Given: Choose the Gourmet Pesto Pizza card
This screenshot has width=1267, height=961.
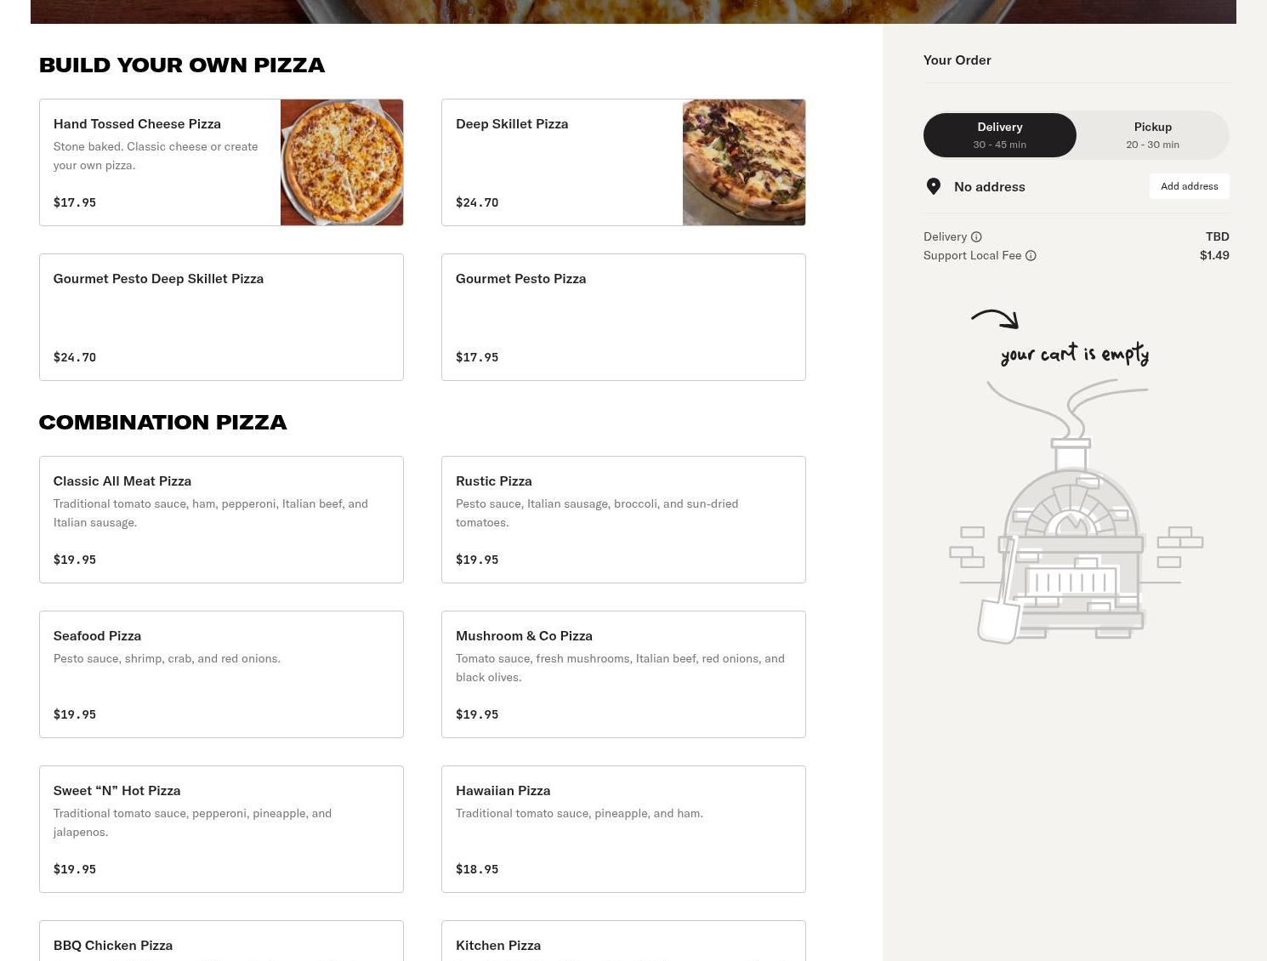Looking at the screenshot, I should point(623,317).
